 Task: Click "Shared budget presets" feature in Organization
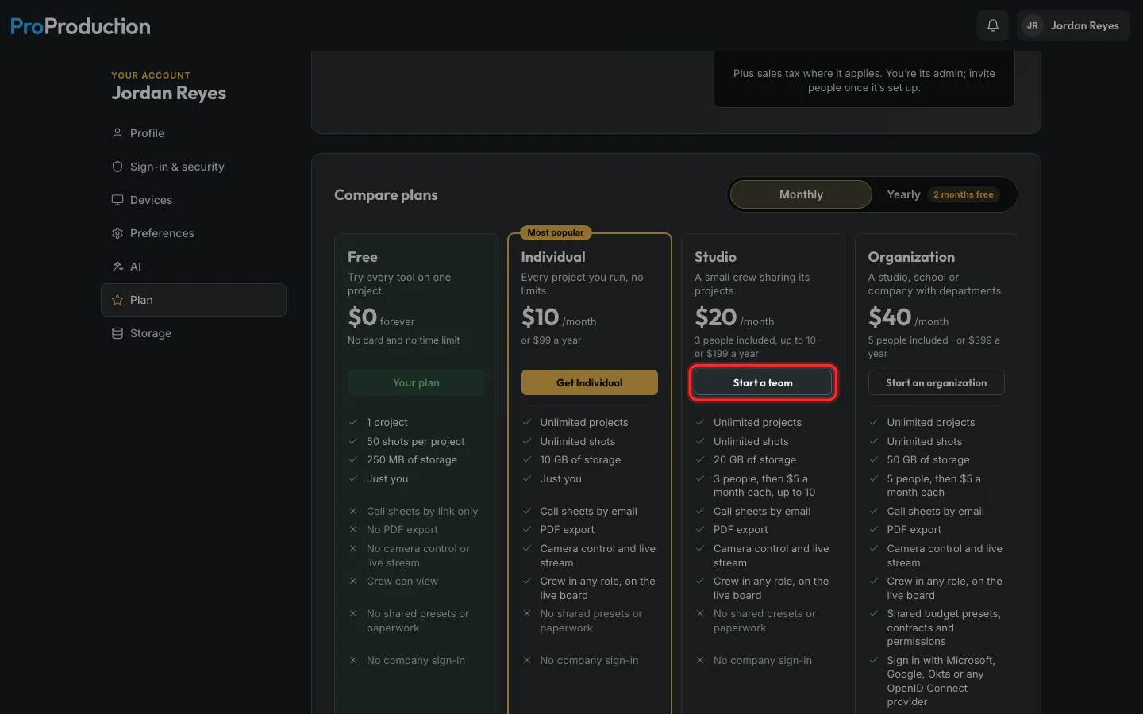coord(944,628)
